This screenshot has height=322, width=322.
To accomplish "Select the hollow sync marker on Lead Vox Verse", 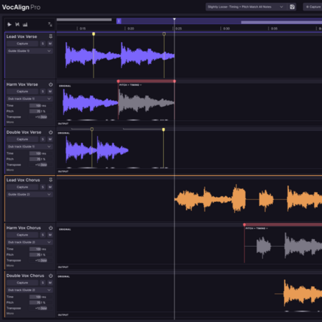I will click(x=164, y=34).
